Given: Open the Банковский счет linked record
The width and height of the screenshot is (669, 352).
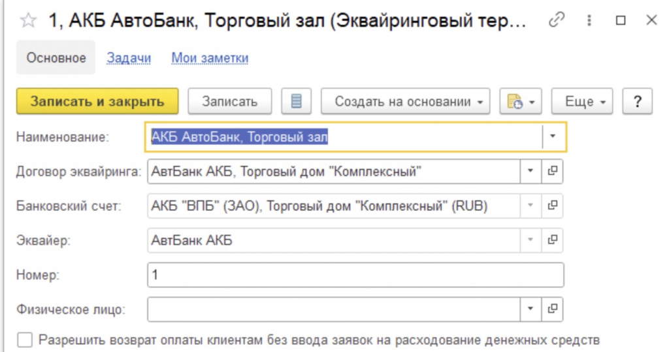Looking at the screenshot, I should pos(553,206).
